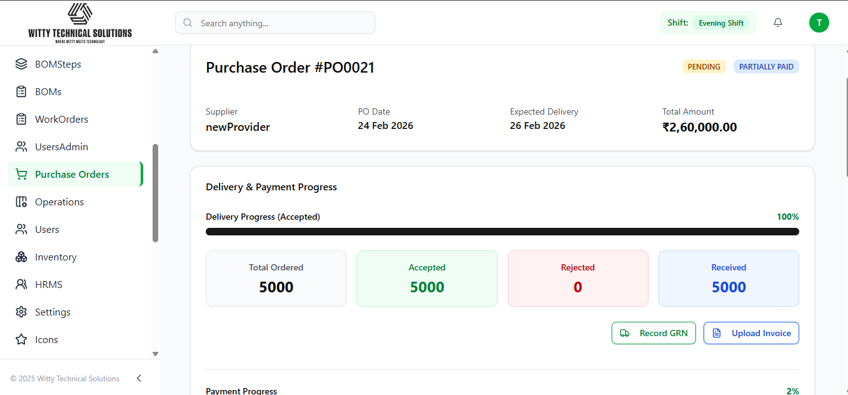Click inside the Search anything field
This screenshot has height=395, width=848.
point(275,23)
